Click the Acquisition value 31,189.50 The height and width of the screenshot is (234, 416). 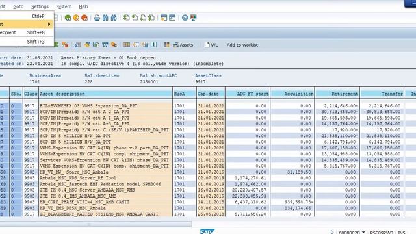299,172
